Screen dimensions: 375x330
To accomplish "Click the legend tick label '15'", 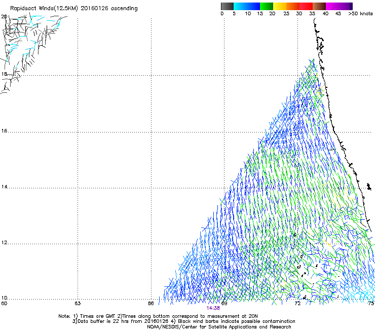I will 260,14.
